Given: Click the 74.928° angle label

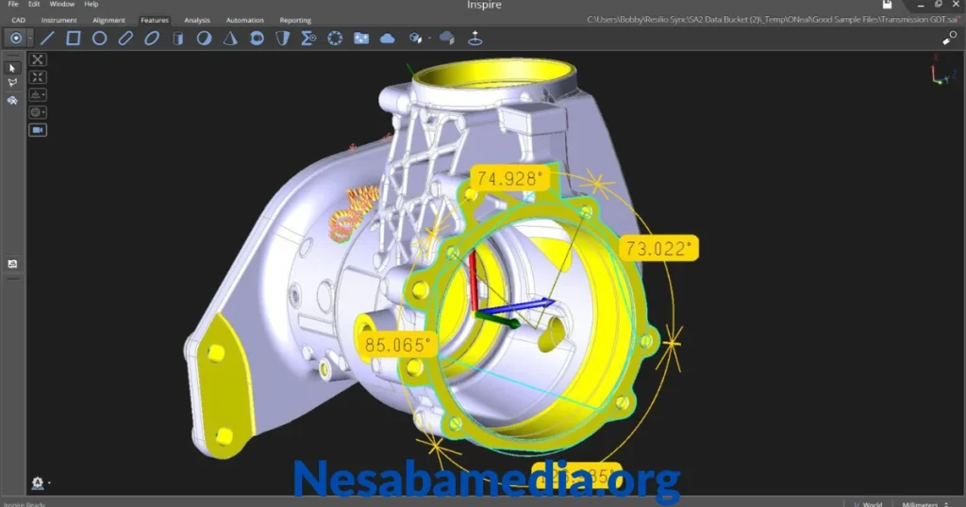Looking at the screenshot, I should (510, 178).
